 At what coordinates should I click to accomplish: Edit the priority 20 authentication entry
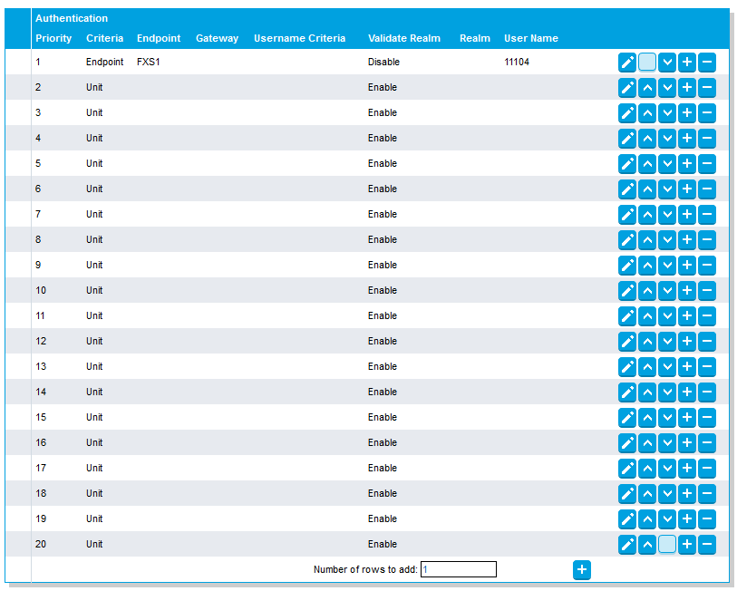pyautogui.click(x=626, y=545)
